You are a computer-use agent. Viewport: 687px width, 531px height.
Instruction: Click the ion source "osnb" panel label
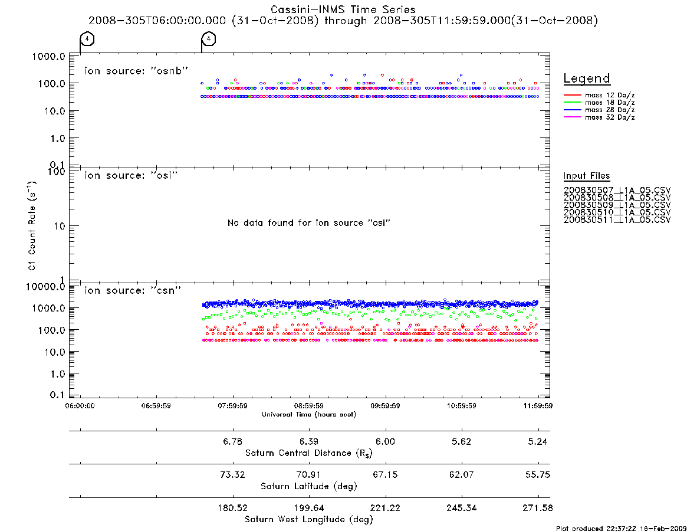click(x=136, y=71)
